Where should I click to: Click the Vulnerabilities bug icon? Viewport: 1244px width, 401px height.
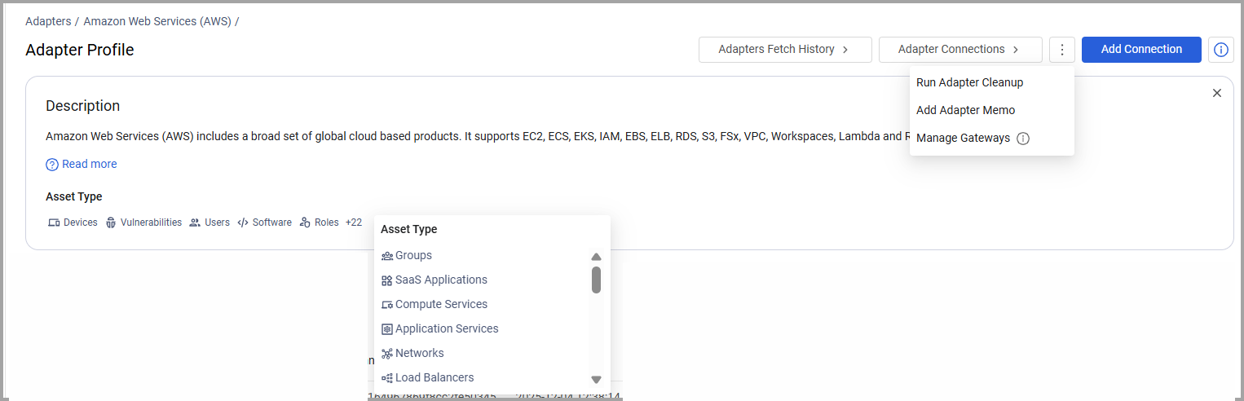(111, 223)
